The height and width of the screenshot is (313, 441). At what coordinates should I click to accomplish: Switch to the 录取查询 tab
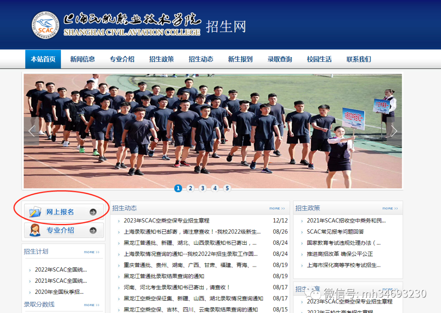pyautogui.click(x=280, y=59)
